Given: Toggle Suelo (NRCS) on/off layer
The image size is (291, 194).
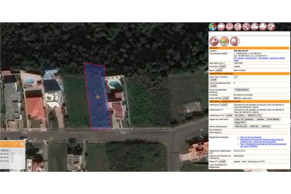Looking at the screenshot, I should [x=226, y=98].
